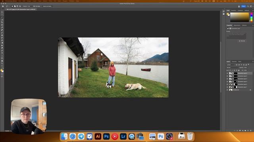The width and height of the screenshot is (254, 142).
Task: Hide Generative Layer 3
Action: [x=227, y=82]
